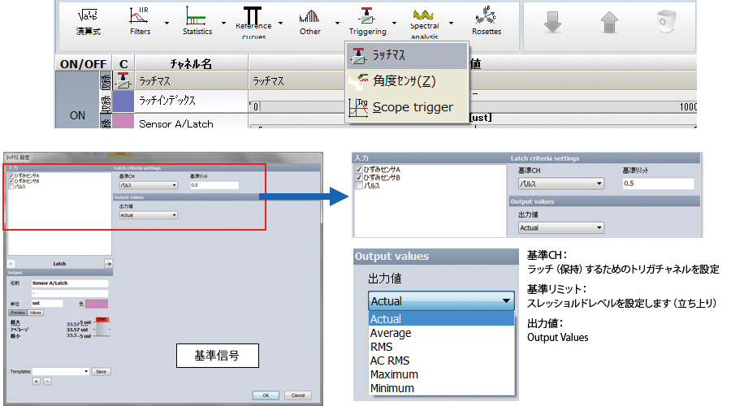Open the 色 pink swatch in Output section
Viewport: 731px width, 406px height.
click(96, 304)
